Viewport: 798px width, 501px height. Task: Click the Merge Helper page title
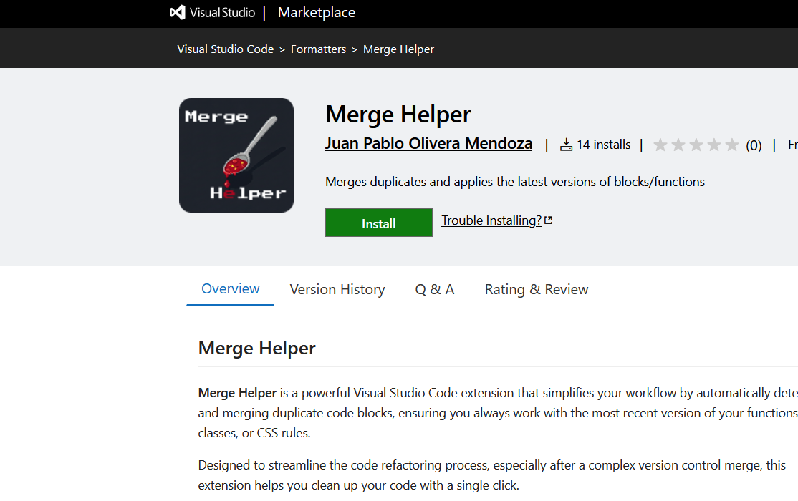[x=398, y=115]
